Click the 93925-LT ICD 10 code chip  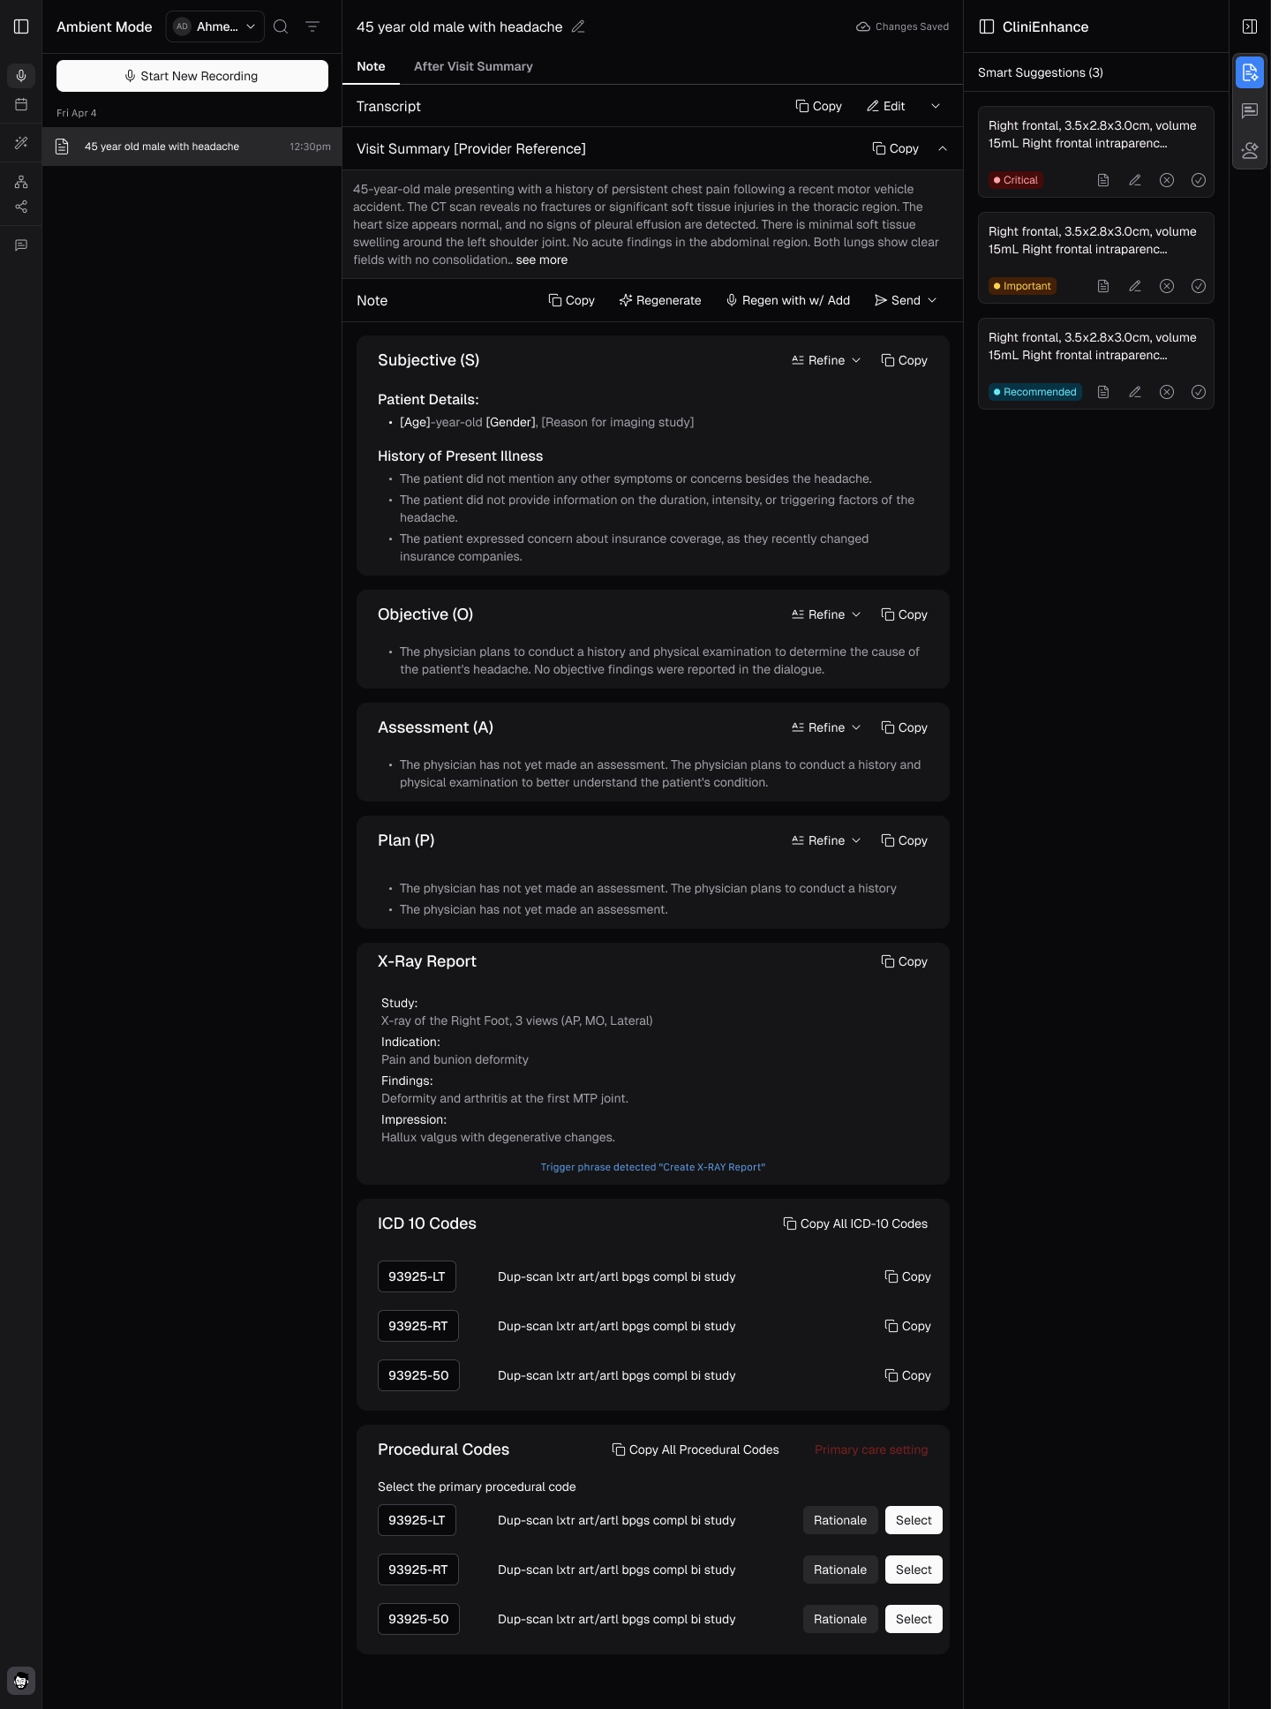[417, 1276]
